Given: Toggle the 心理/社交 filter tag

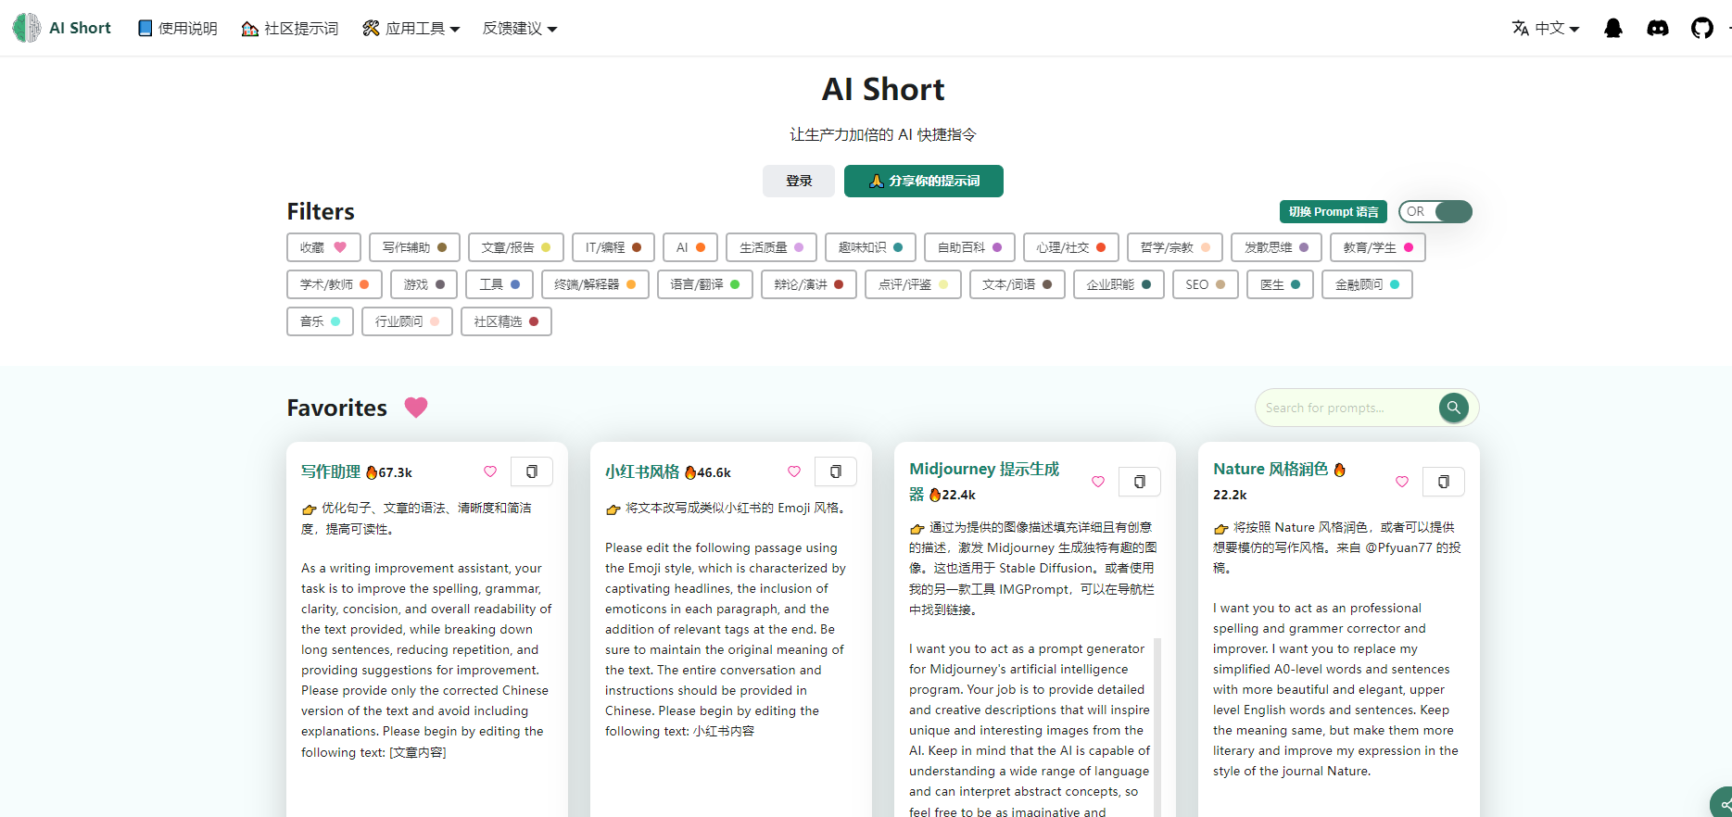Looking at the screenshot, I should click(x=1071, y=247).
